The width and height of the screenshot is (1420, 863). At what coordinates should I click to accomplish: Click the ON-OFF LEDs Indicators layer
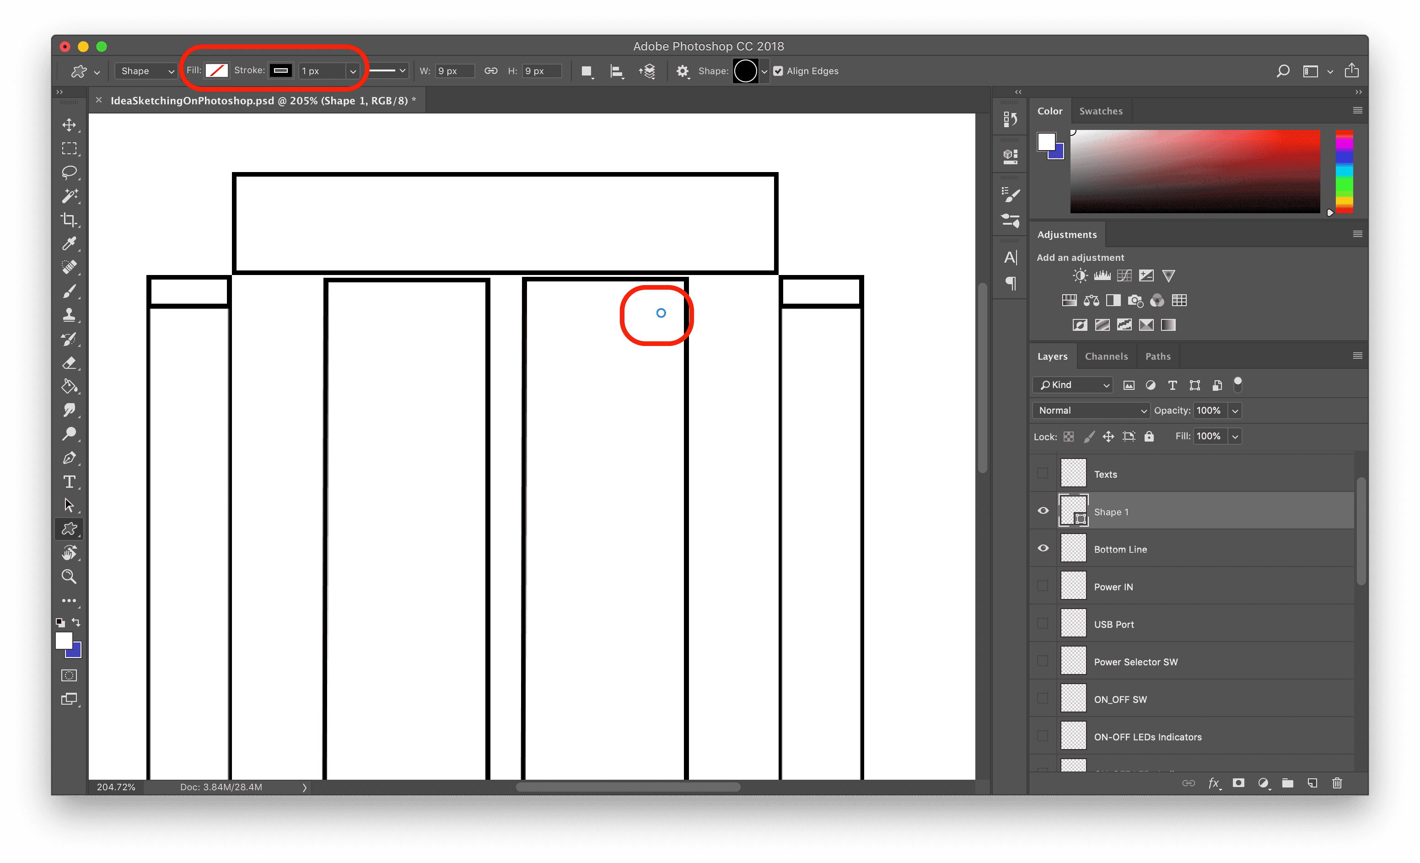[1147, 736]
